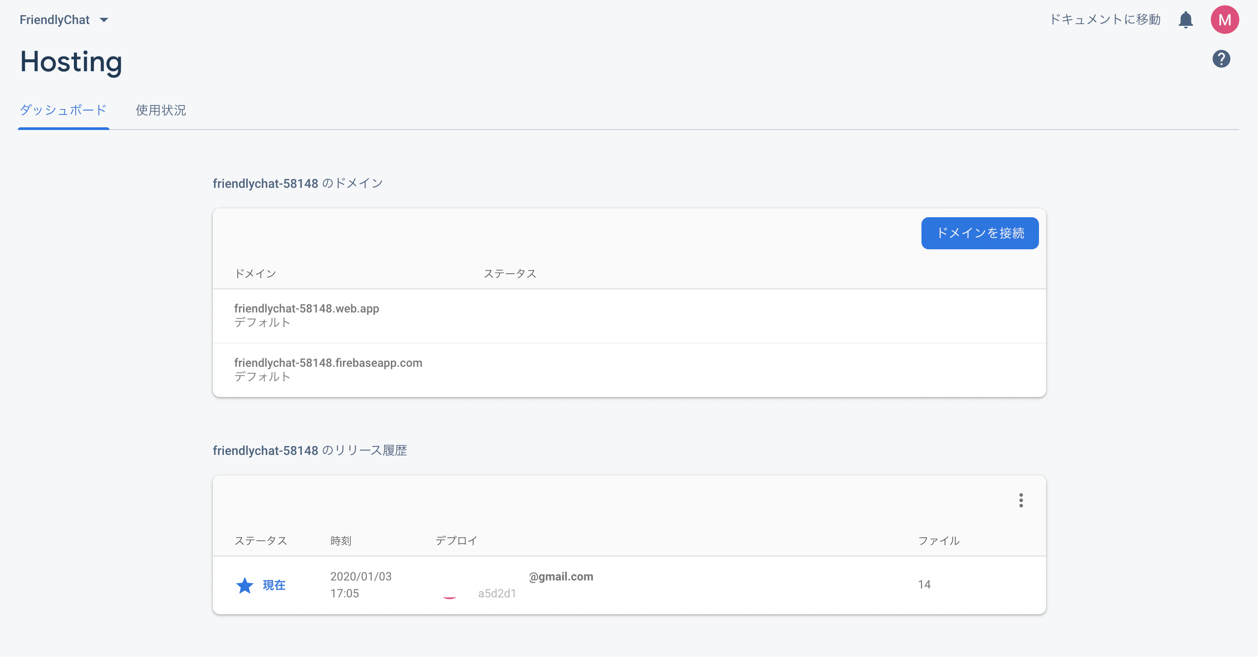Open the notifications bell icon

1185,20
